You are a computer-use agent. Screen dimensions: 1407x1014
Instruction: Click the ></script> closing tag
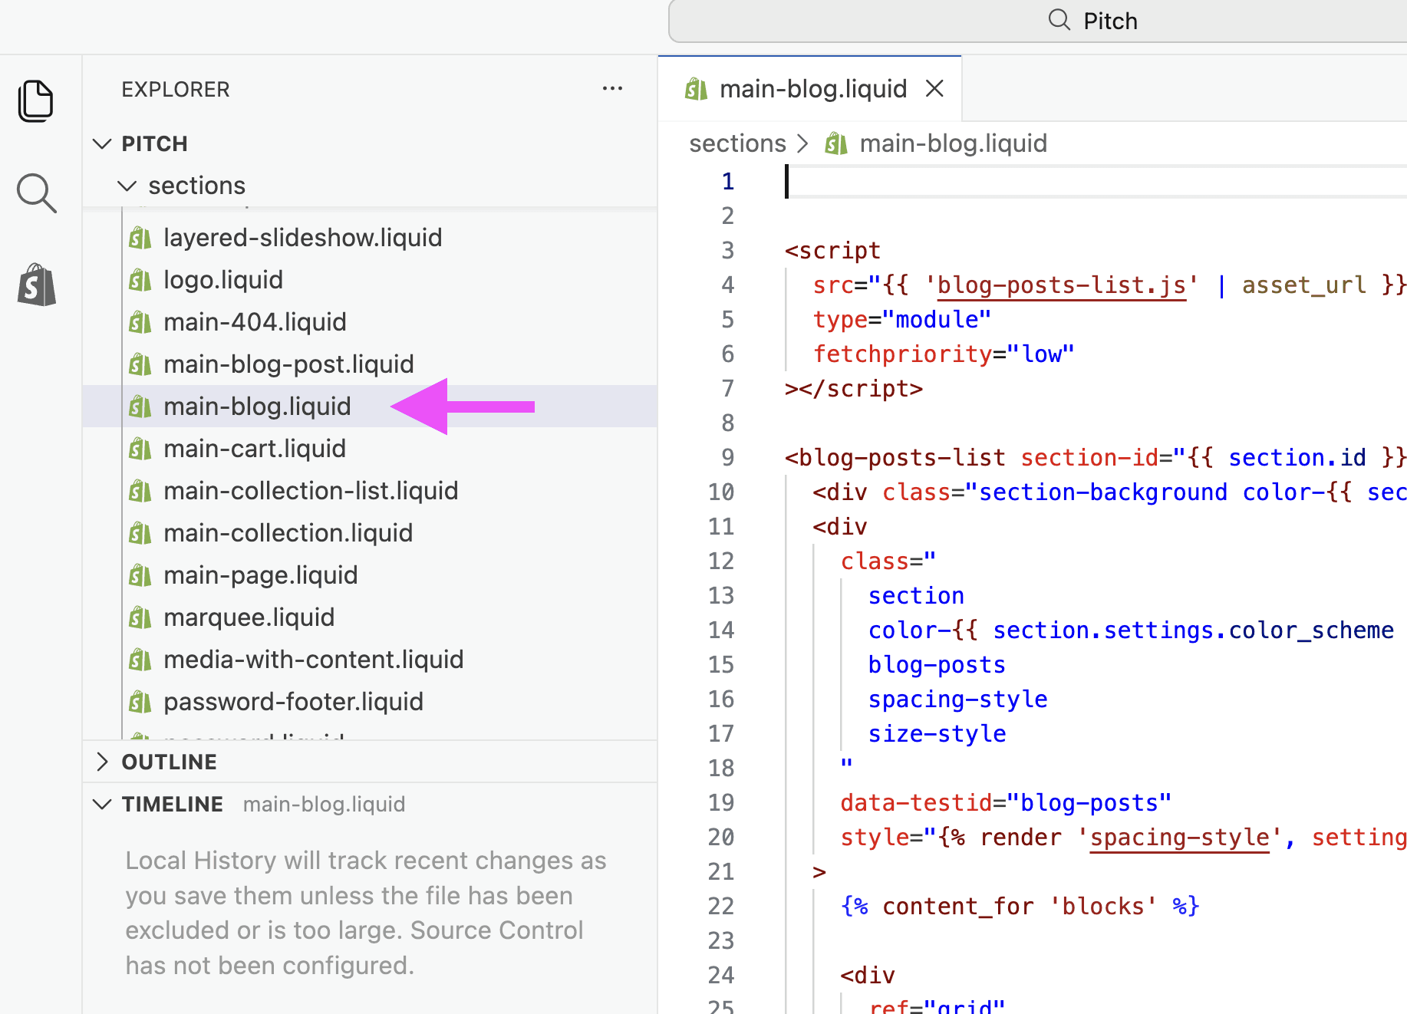(x=854, y=389)
